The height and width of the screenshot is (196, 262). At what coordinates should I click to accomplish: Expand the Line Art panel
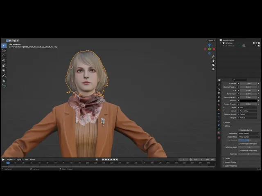224,158
